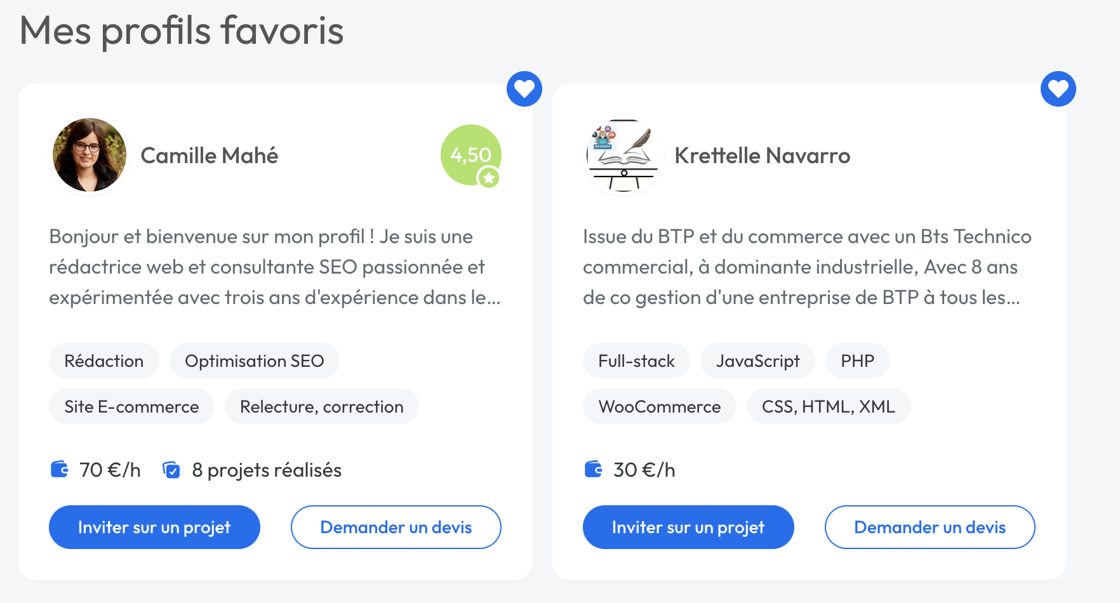Request a quote from Krettelle Navarro

(x=930, y=527)
